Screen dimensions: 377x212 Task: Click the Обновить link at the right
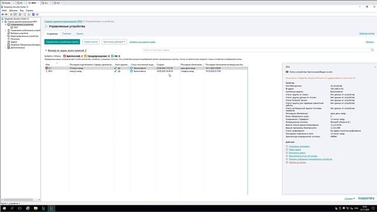coord(370,42)
